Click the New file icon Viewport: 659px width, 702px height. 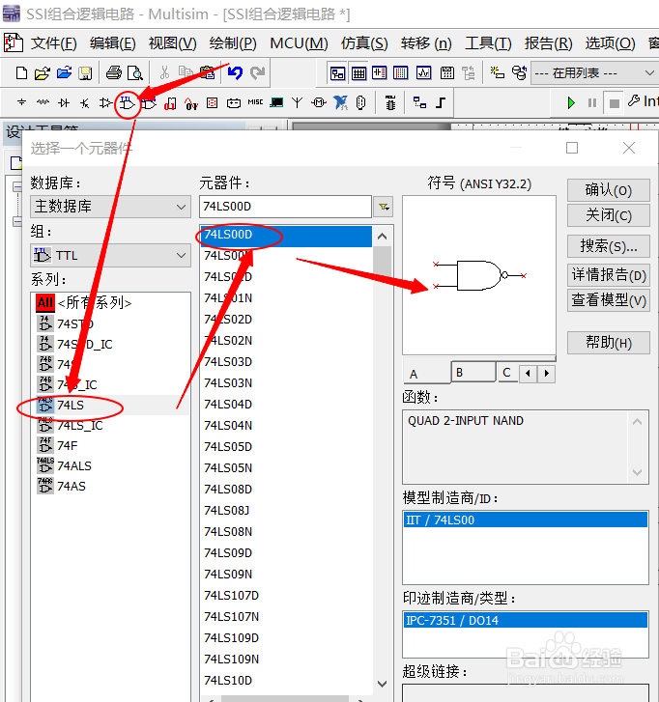pos(21,72)
